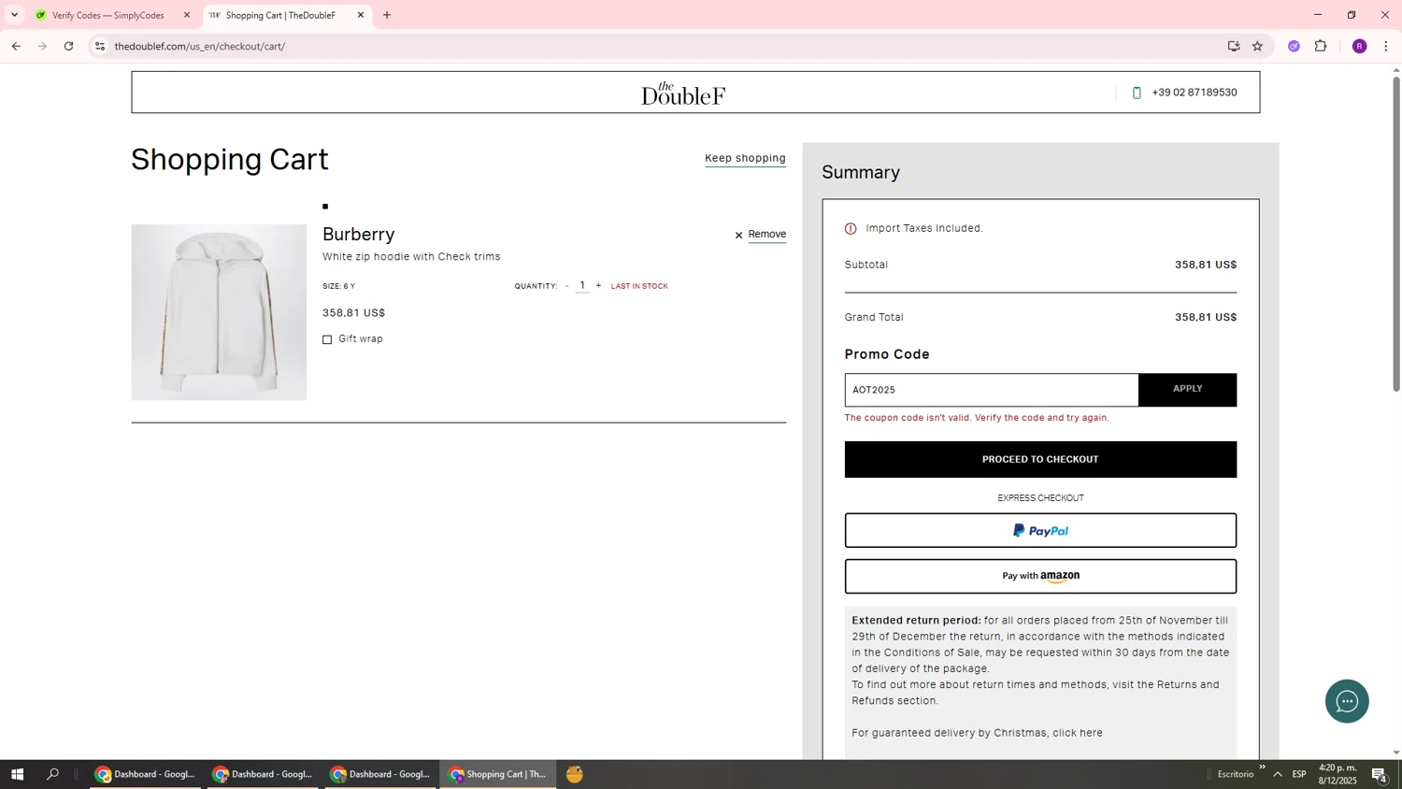
Task: Open the live chat bubble icon
Action: [1347, 701]
